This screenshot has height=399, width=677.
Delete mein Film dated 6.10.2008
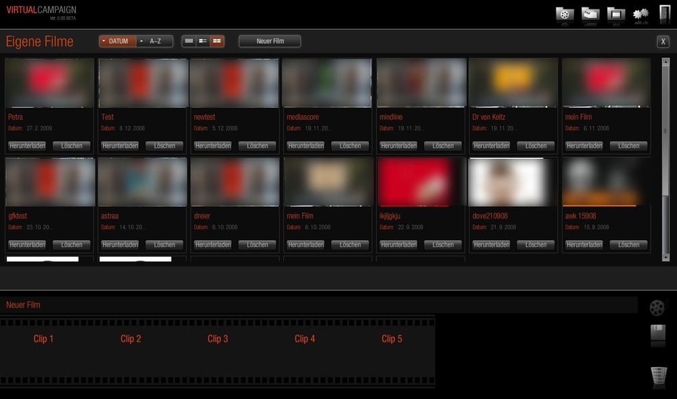(x=350, y=245)
